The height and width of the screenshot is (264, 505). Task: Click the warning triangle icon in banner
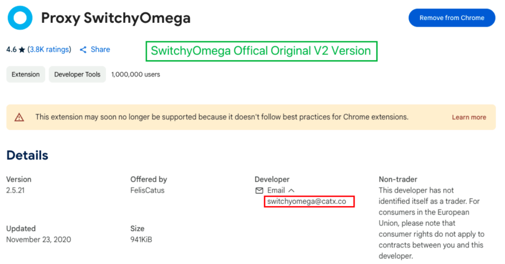[19, 117]
